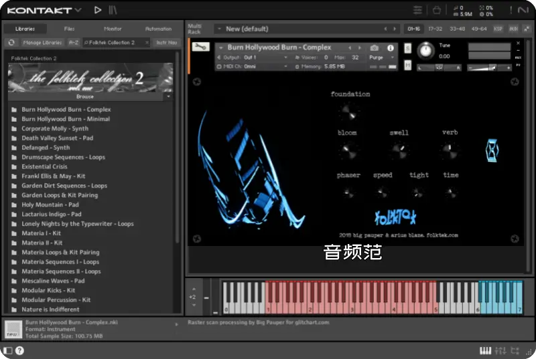This screenshot has width=536, height=359.
Task: Click the camera snapshot icon
Action: (375, 47)
